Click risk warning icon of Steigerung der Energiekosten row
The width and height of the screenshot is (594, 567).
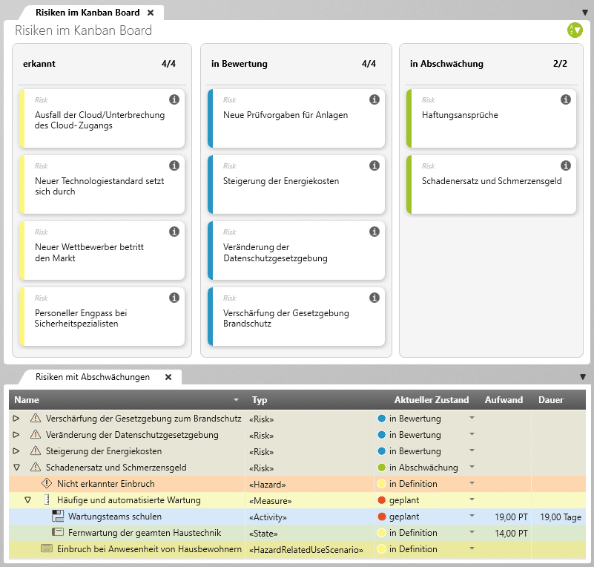pos(35,451)
